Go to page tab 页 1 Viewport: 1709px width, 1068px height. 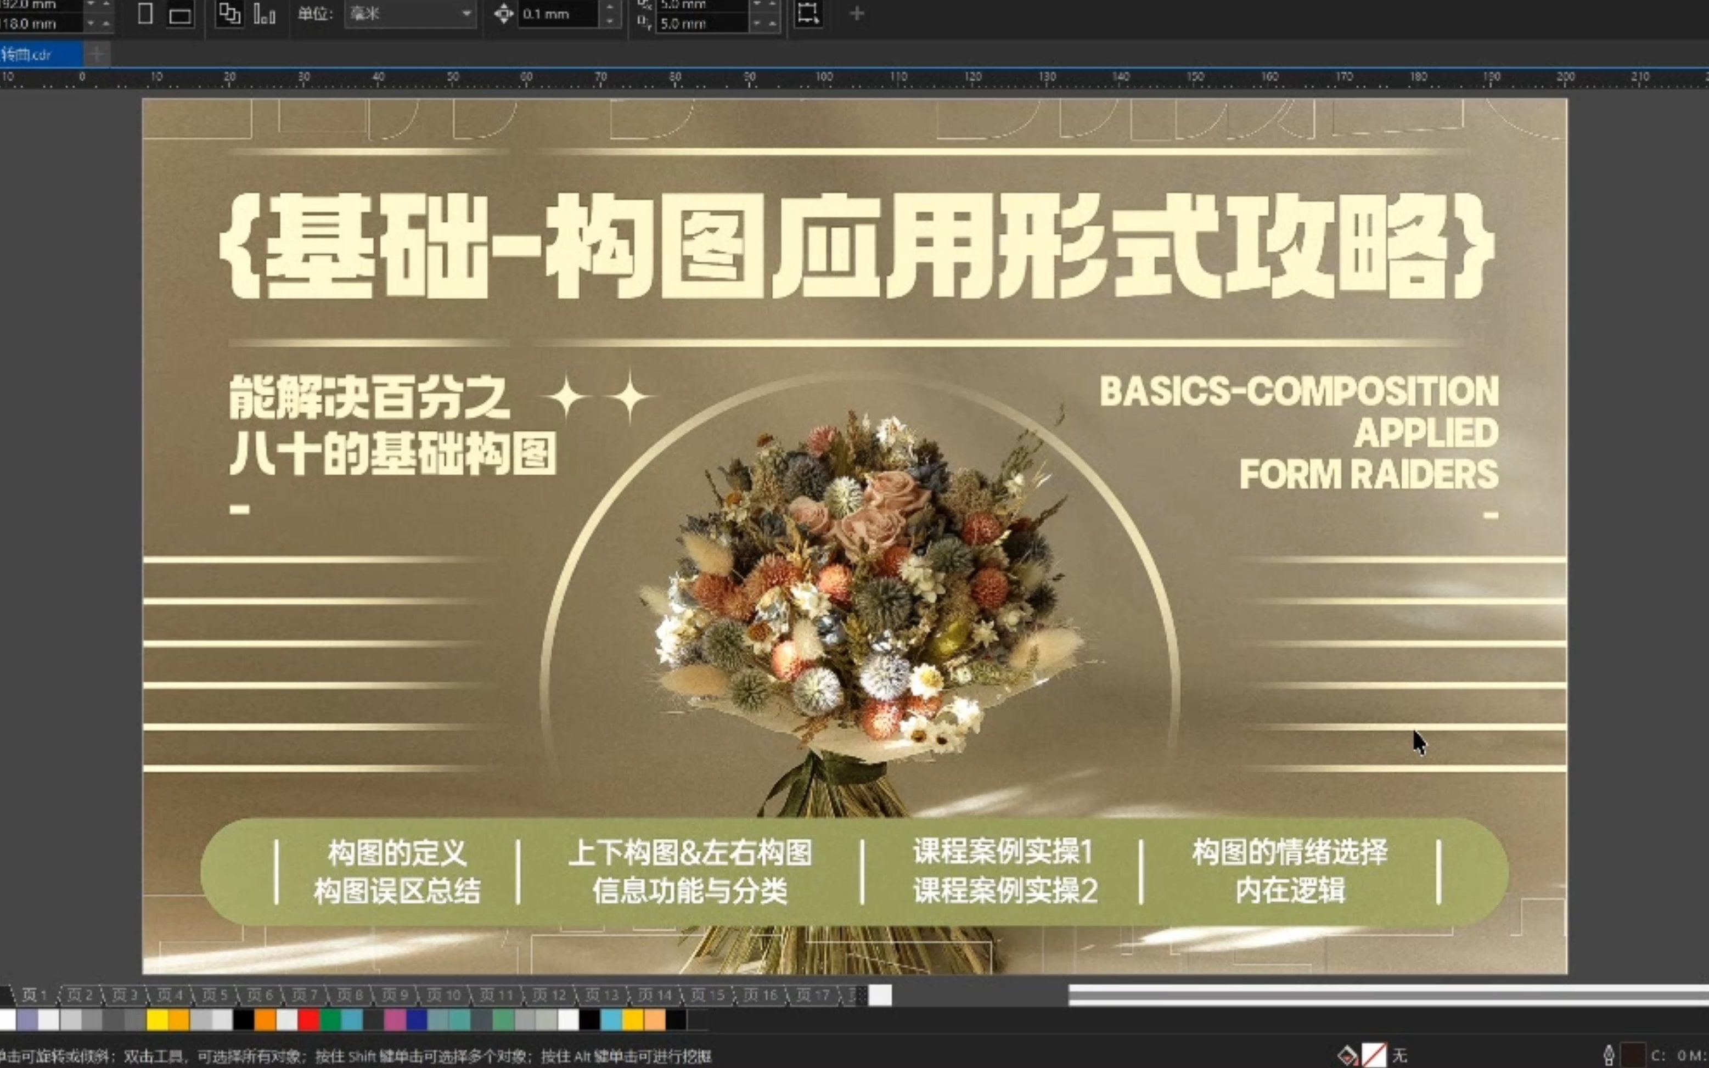click(34, 994)
